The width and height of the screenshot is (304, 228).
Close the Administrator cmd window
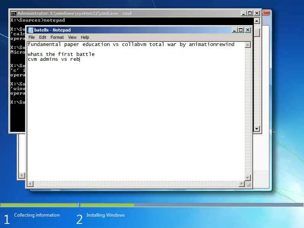(x=257, y=13)
